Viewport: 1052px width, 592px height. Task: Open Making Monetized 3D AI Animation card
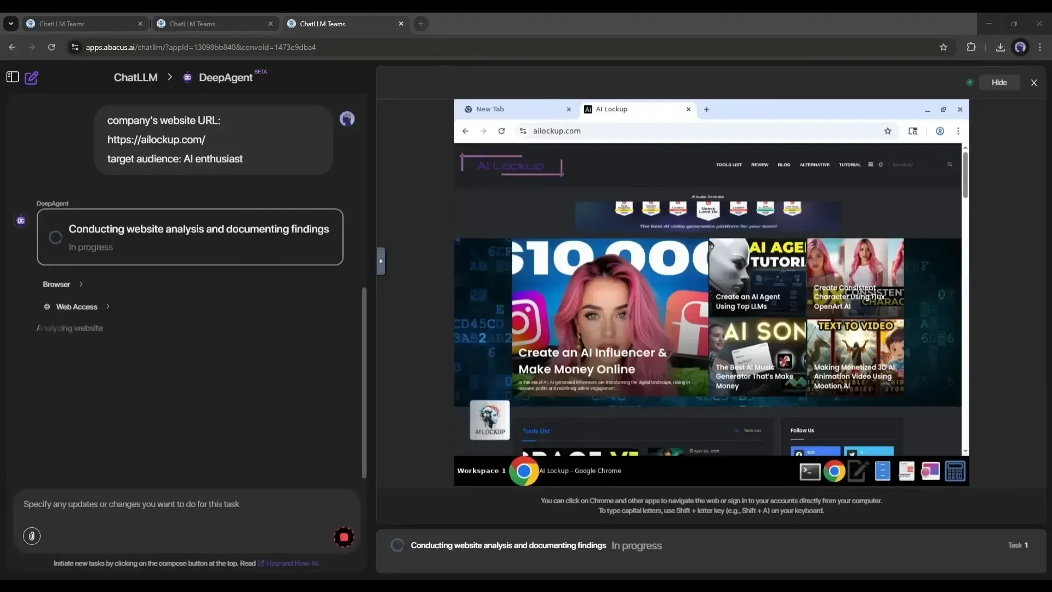[855, 357]
